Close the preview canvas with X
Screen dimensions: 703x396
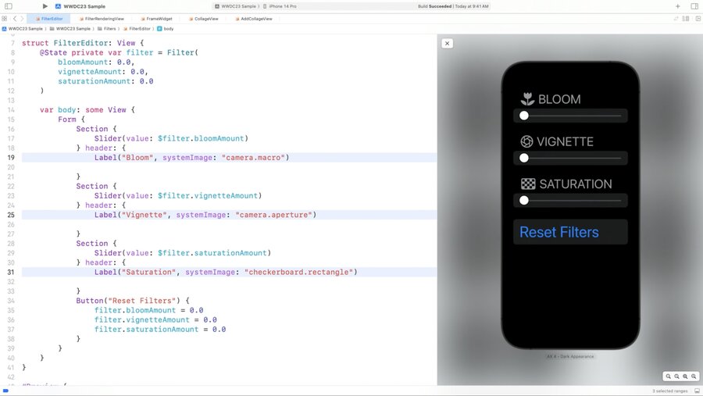[x=447, y=44]
